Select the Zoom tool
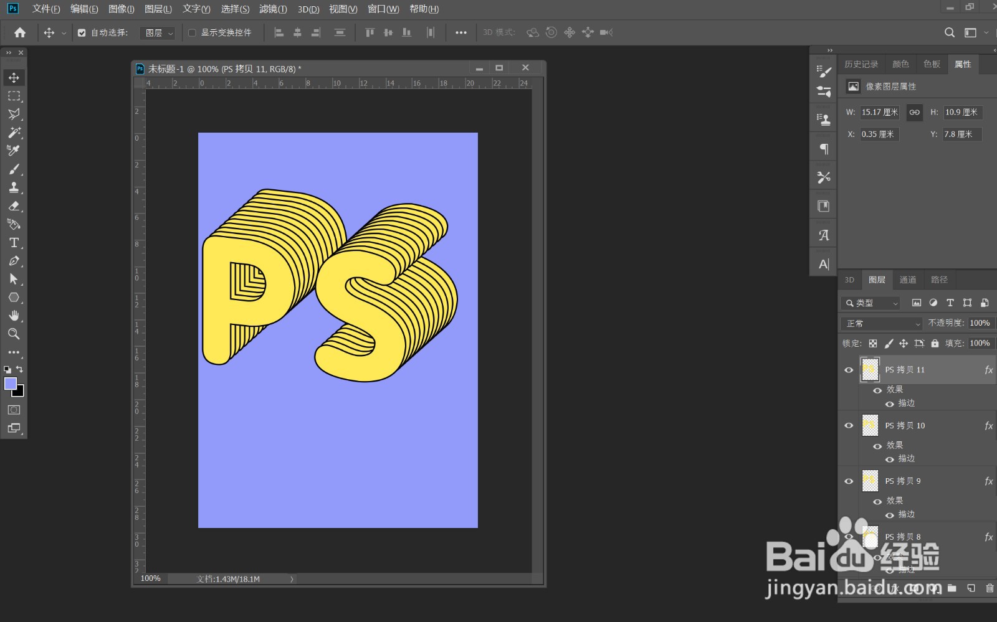997x622 pixels. point(14,334)
